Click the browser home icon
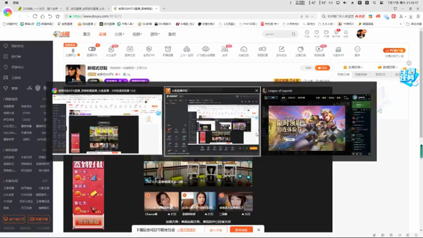The height and width of the screenshot is (238, 423). [43, 16]
